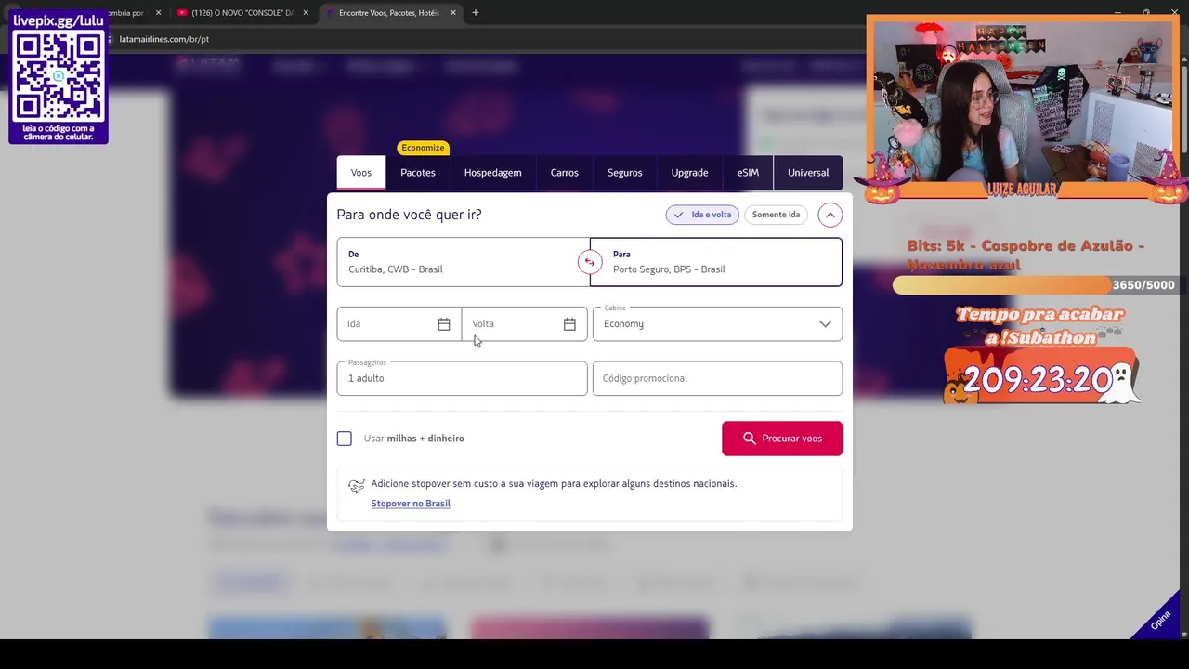The width and height of the screenshot is (1189, 669).
Task: Click the LATAM favicon on active tab
Action: point(330,13)
